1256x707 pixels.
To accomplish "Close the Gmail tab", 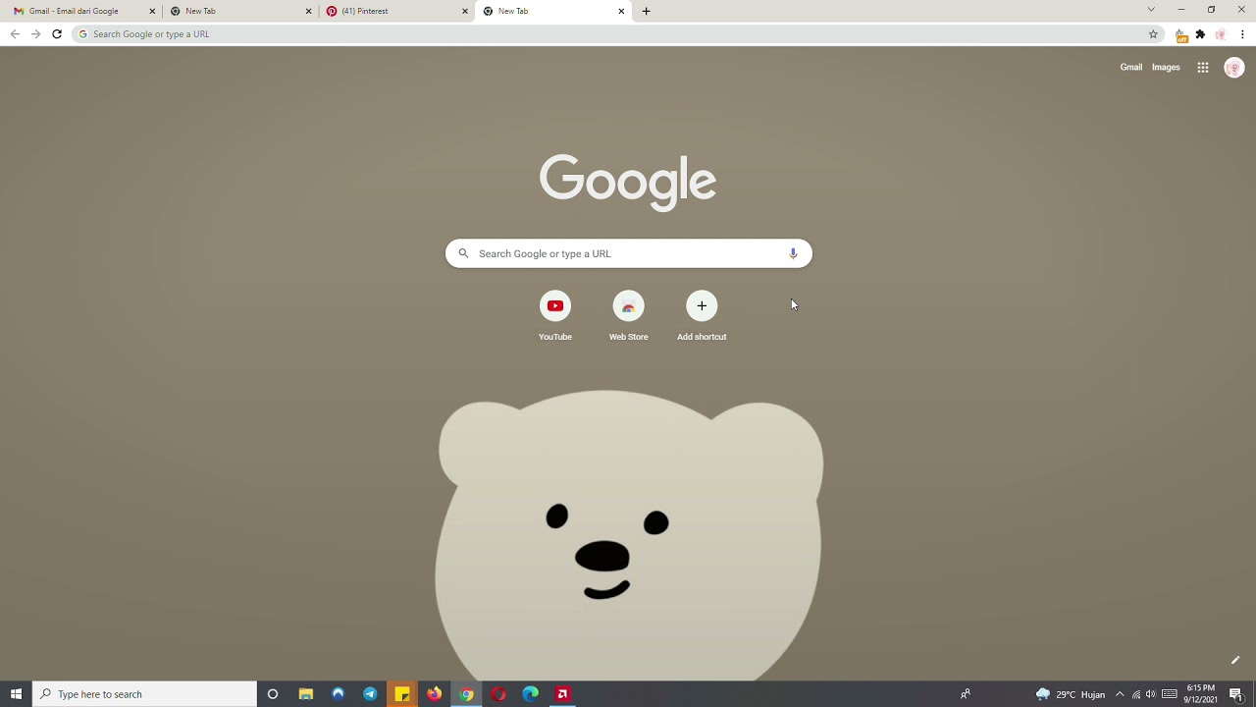I will tap(152, 11).
